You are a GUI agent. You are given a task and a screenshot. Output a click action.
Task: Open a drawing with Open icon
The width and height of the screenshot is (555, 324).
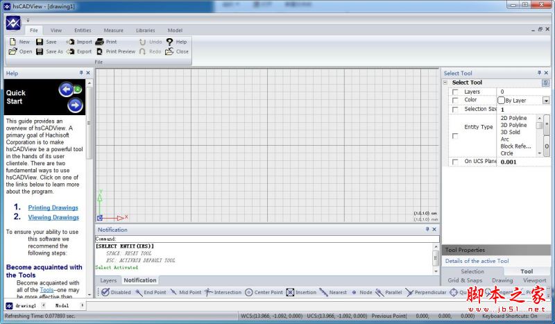tap(12, 51)
